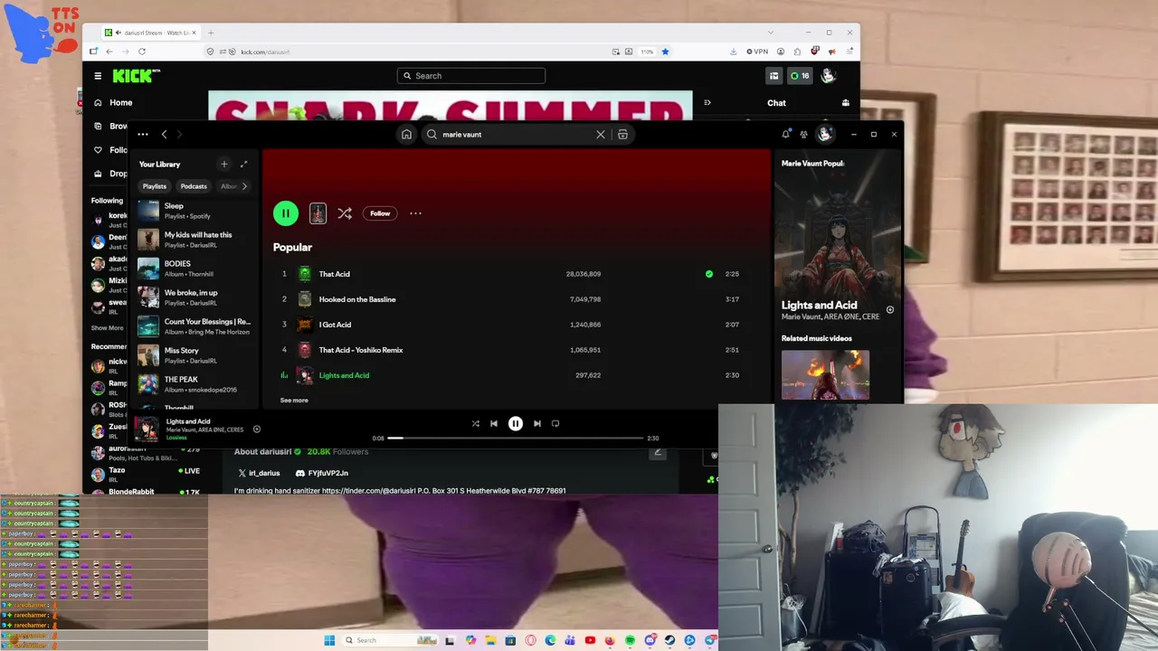Go to Spotify Home
Screen dimensions: 1158x651
406,135
